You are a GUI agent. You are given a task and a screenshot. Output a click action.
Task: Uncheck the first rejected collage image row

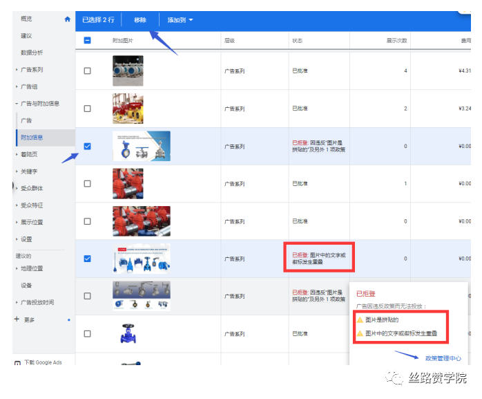(87, 146)
